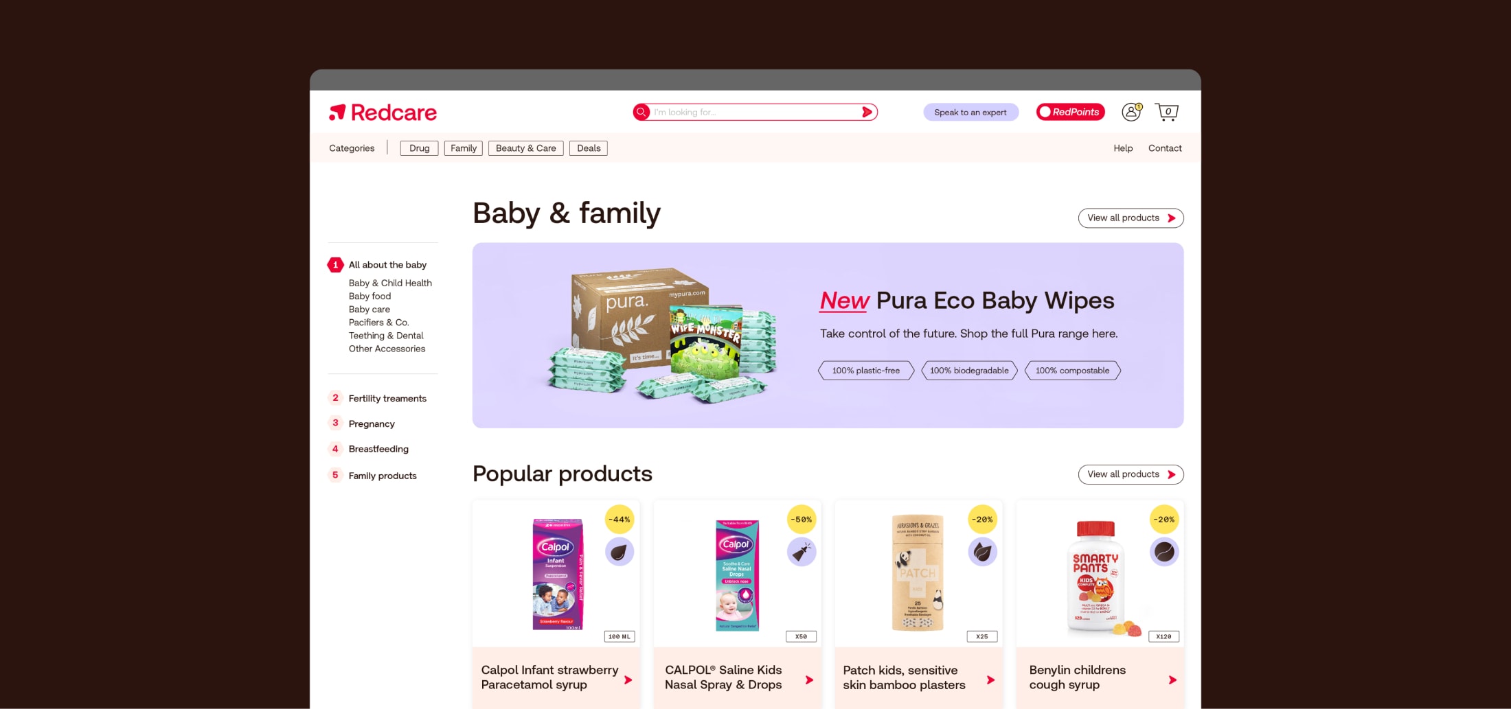The width and height of the screenshot is (1511, 709).
Task: Click the spray icon on Saline Kids card
Action: click(x=801, y=552)
